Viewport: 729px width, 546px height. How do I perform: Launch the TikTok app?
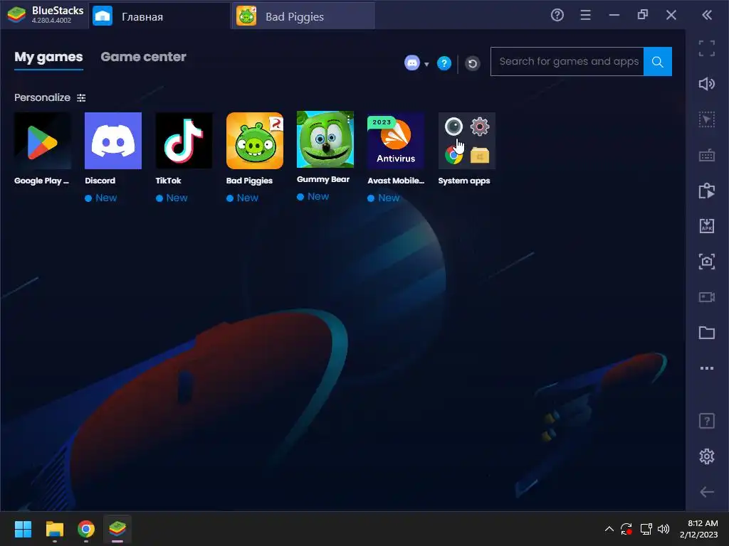coord(184,141)
